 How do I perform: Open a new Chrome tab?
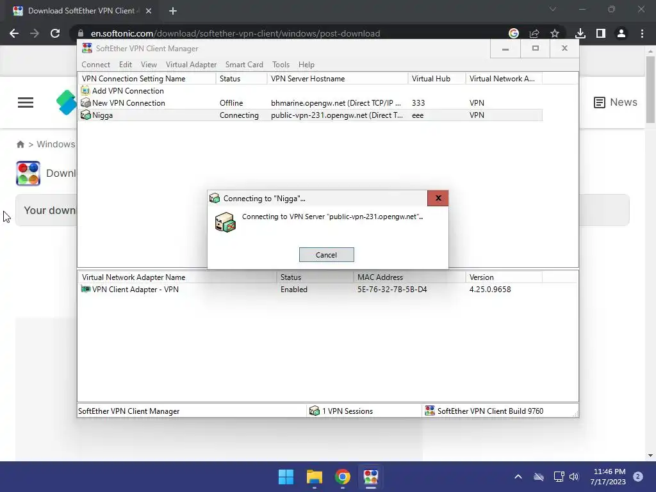coord(173,11)
